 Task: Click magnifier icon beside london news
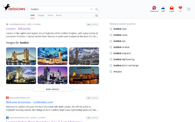(111, 35)
